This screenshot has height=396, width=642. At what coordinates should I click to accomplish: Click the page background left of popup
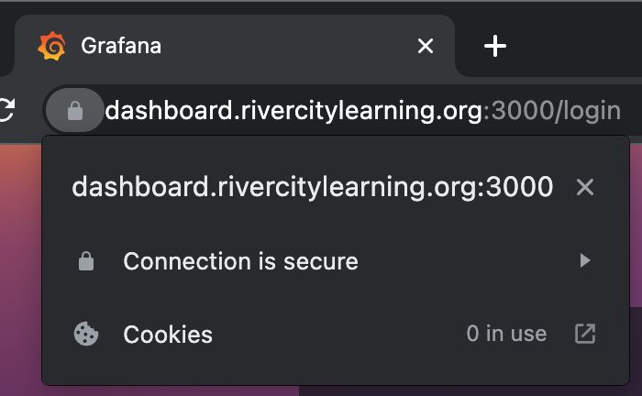click(20, 275)
